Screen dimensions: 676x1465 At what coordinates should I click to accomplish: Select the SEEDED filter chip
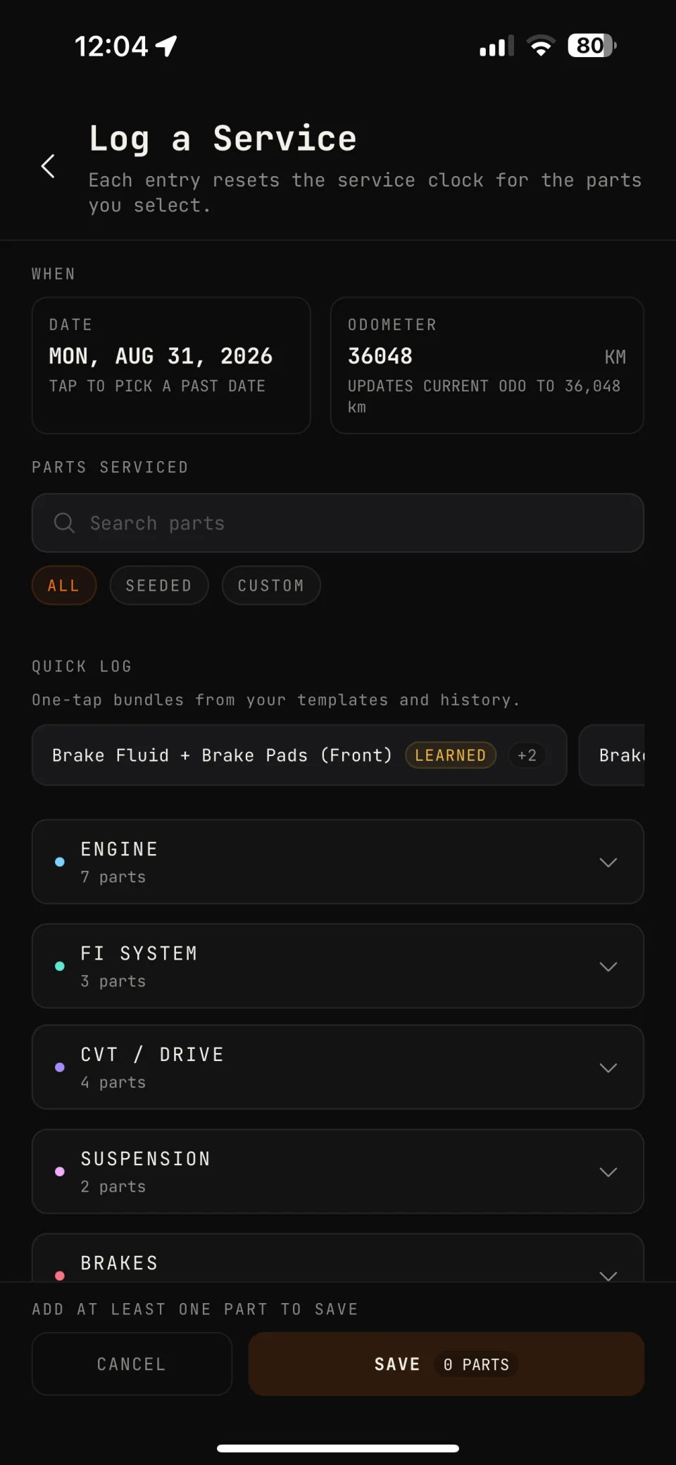coord(159,585)
